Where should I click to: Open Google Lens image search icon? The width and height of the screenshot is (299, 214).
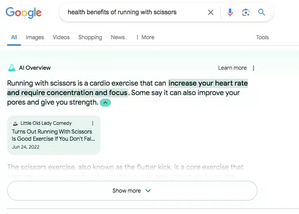[246, 12]
